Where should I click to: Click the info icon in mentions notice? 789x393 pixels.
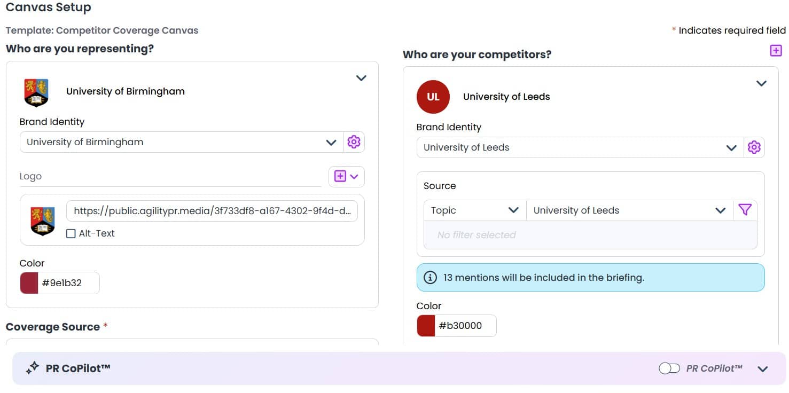[x=430, y=278]
